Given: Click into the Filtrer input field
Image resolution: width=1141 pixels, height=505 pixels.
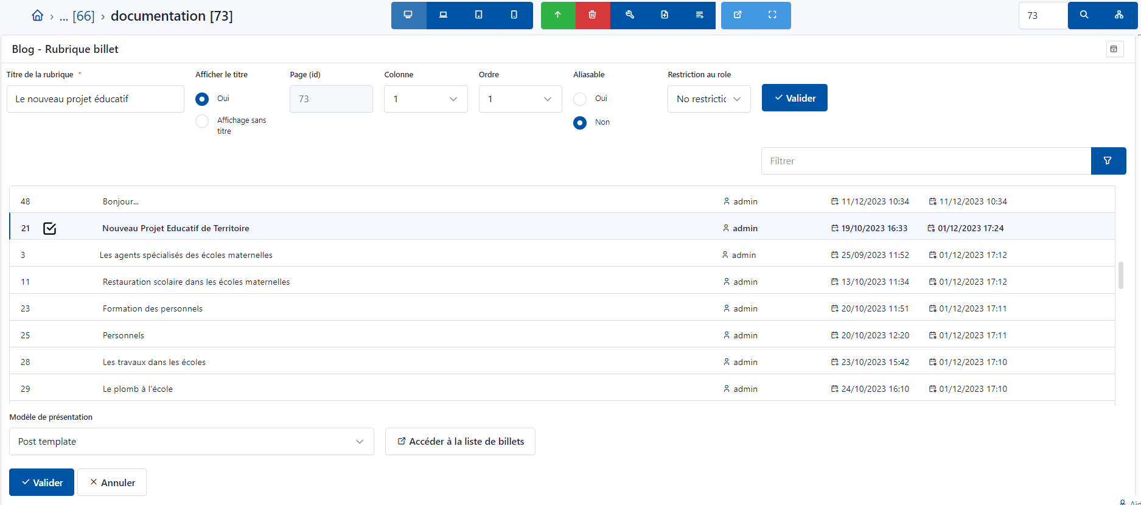Looking at the screenshot, I should tap(925, 161).
